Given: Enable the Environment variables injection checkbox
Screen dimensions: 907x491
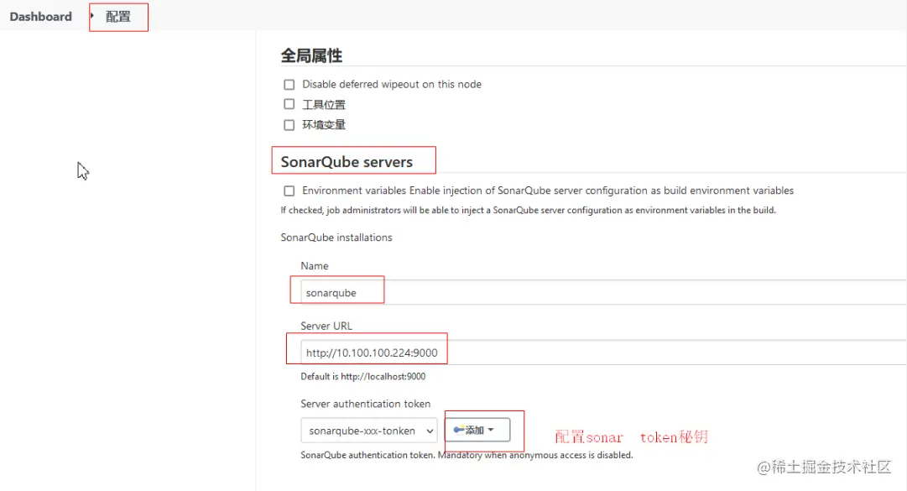Looking at the screenshot, I should (289, 191).
